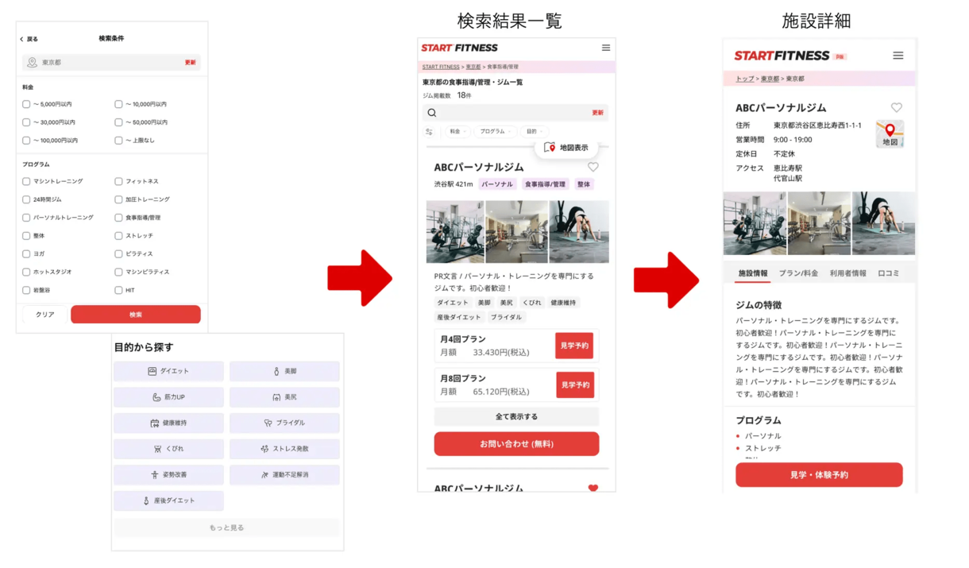Expand the 料金 filter dropdown chip
This screenshot has width=969, height=568.
tap(457, 132)
